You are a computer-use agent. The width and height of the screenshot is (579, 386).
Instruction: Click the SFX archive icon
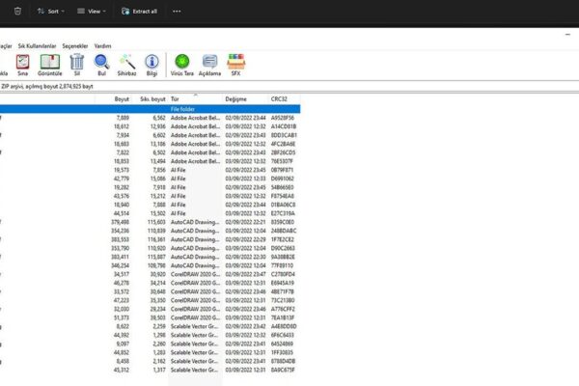[235, 63]
